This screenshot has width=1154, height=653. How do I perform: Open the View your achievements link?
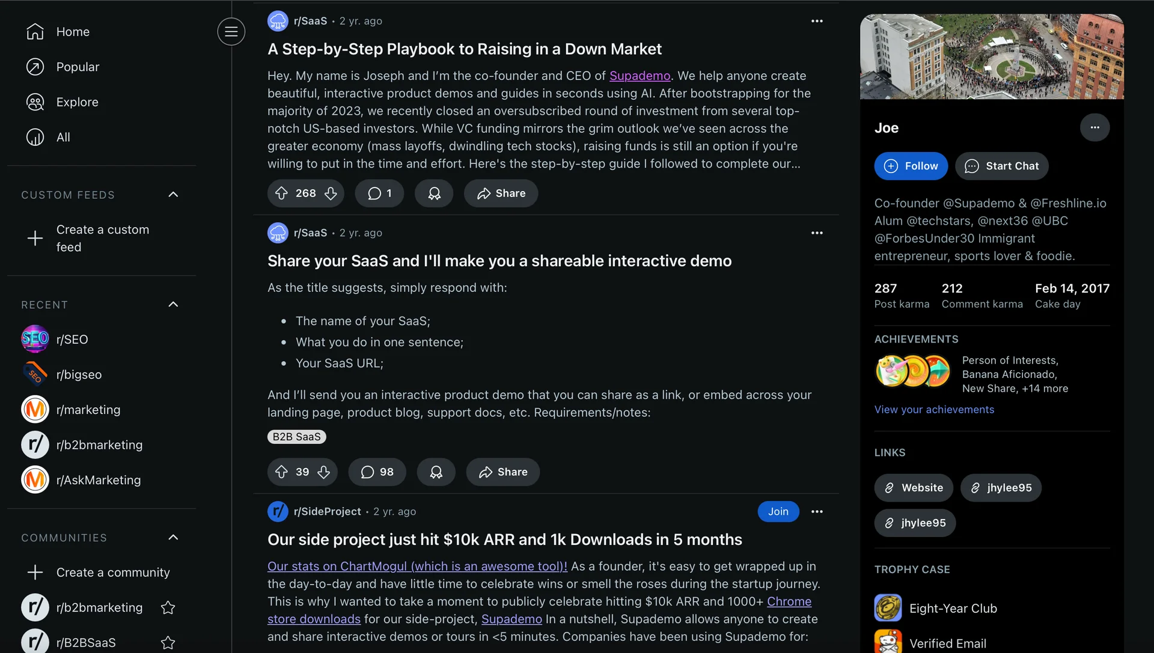pyautogui.click(x=933, y=409)
